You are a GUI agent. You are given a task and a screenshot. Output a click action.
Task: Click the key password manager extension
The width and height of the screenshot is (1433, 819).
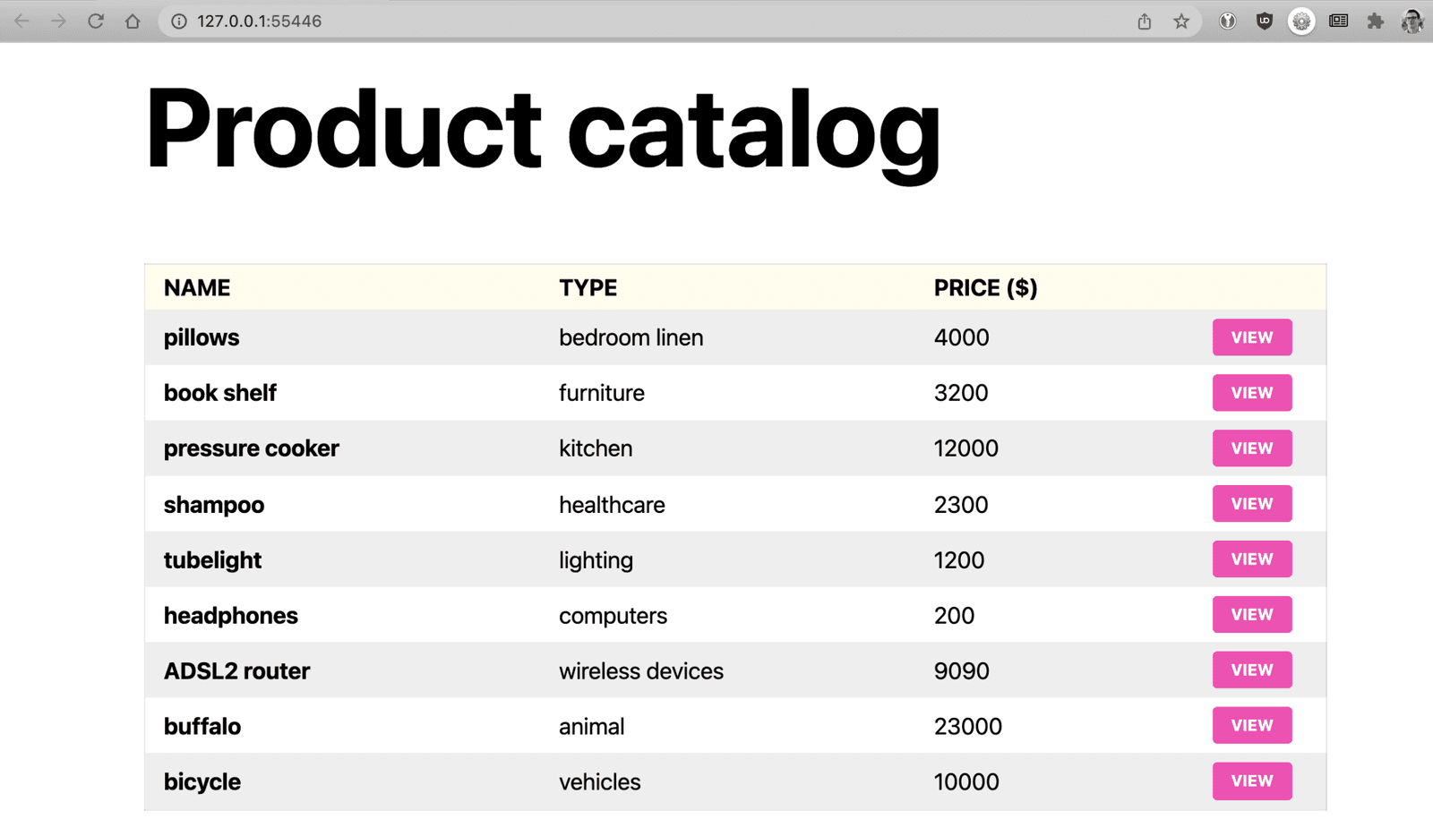point(1227,21)
